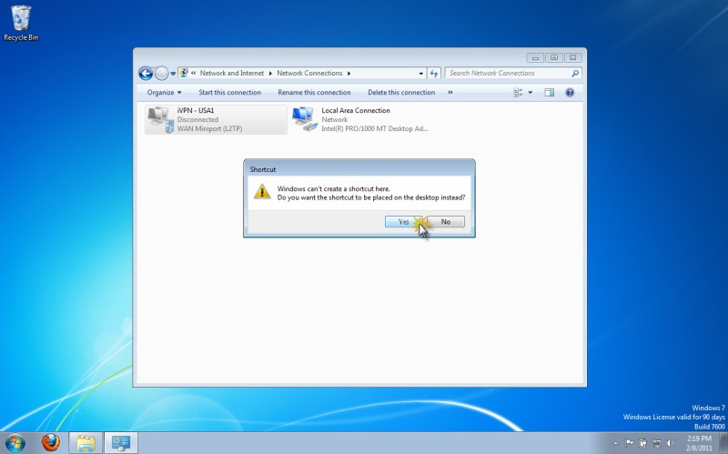
Task: Minimize the Network Connections window
Action: click(x=535, y=58)
